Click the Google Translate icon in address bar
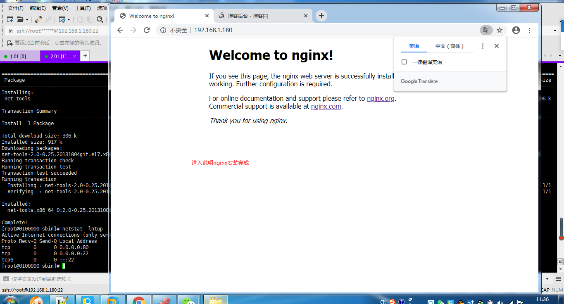The height and width of the screenshot is (304, 564). (486, 30)
